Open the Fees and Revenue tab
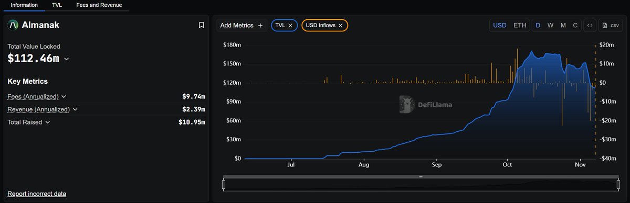Viewport: 630px width, 203px height. coord(99,5)
